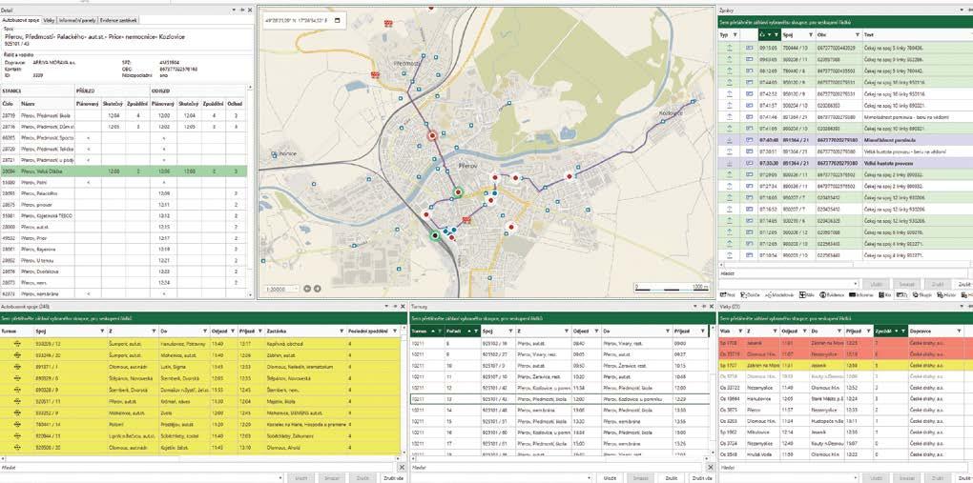Click the calendar icon in map coordinates box
Viewport: 973px width, 483px height.
[x=337, y=20]
